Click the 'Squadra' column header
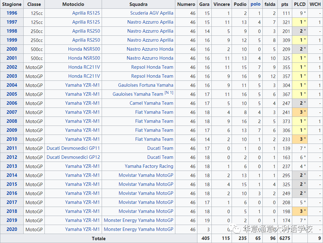Screen dimensions: 323x243 click(138, 4)
